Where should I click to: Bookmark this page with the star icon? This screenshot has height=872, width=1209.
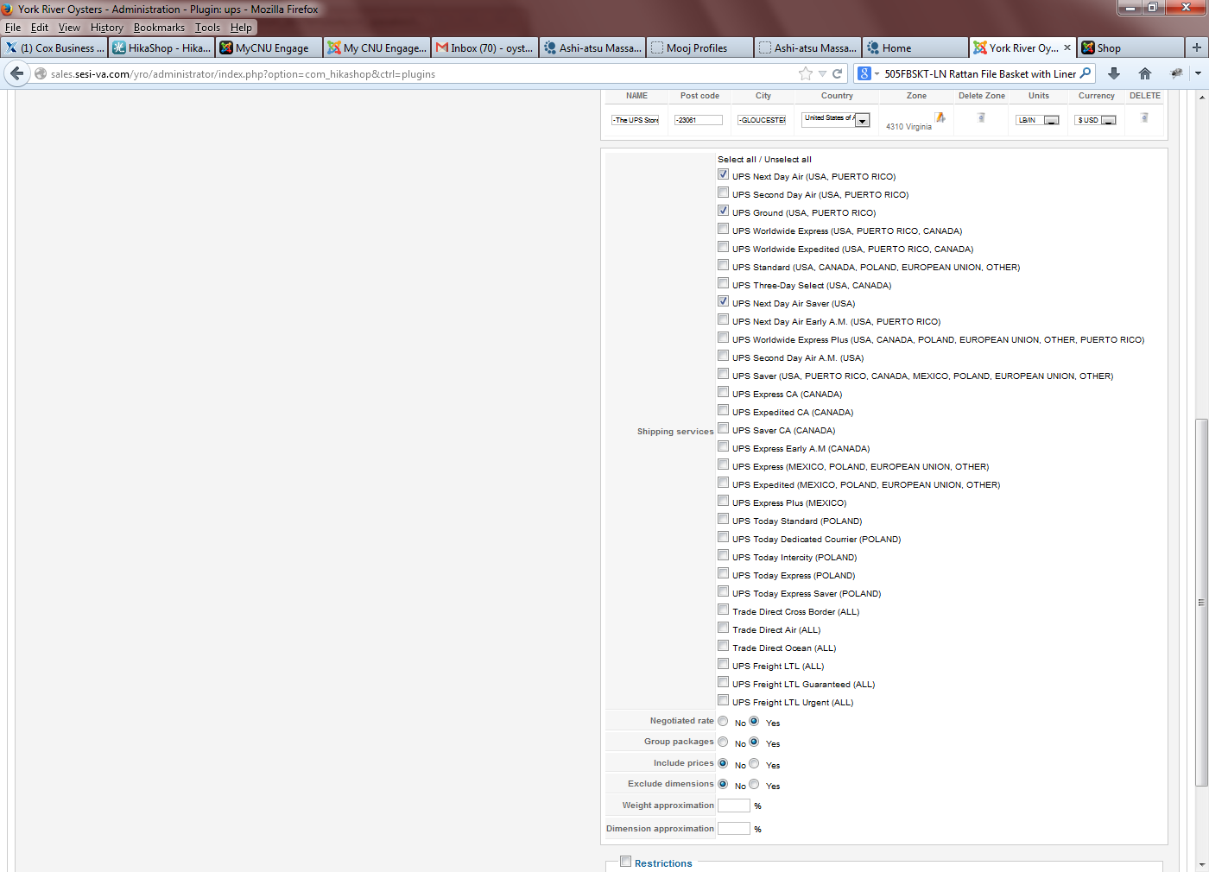(x=806, y=73)
